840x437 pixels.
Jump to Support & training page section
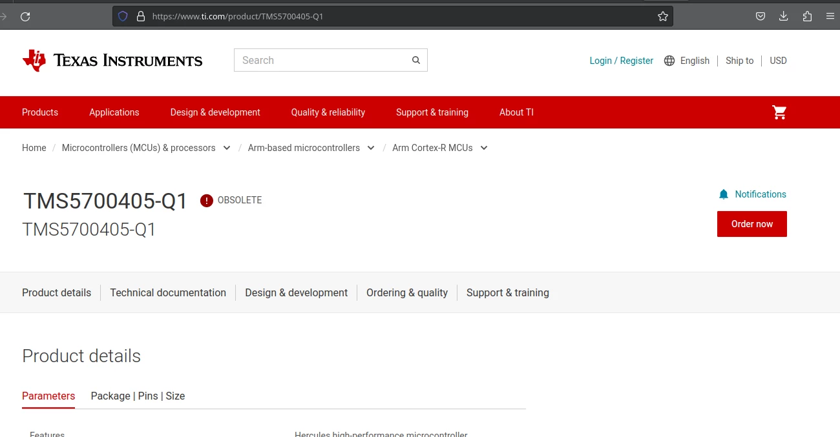pyautogui.click(x=508, y=292)
